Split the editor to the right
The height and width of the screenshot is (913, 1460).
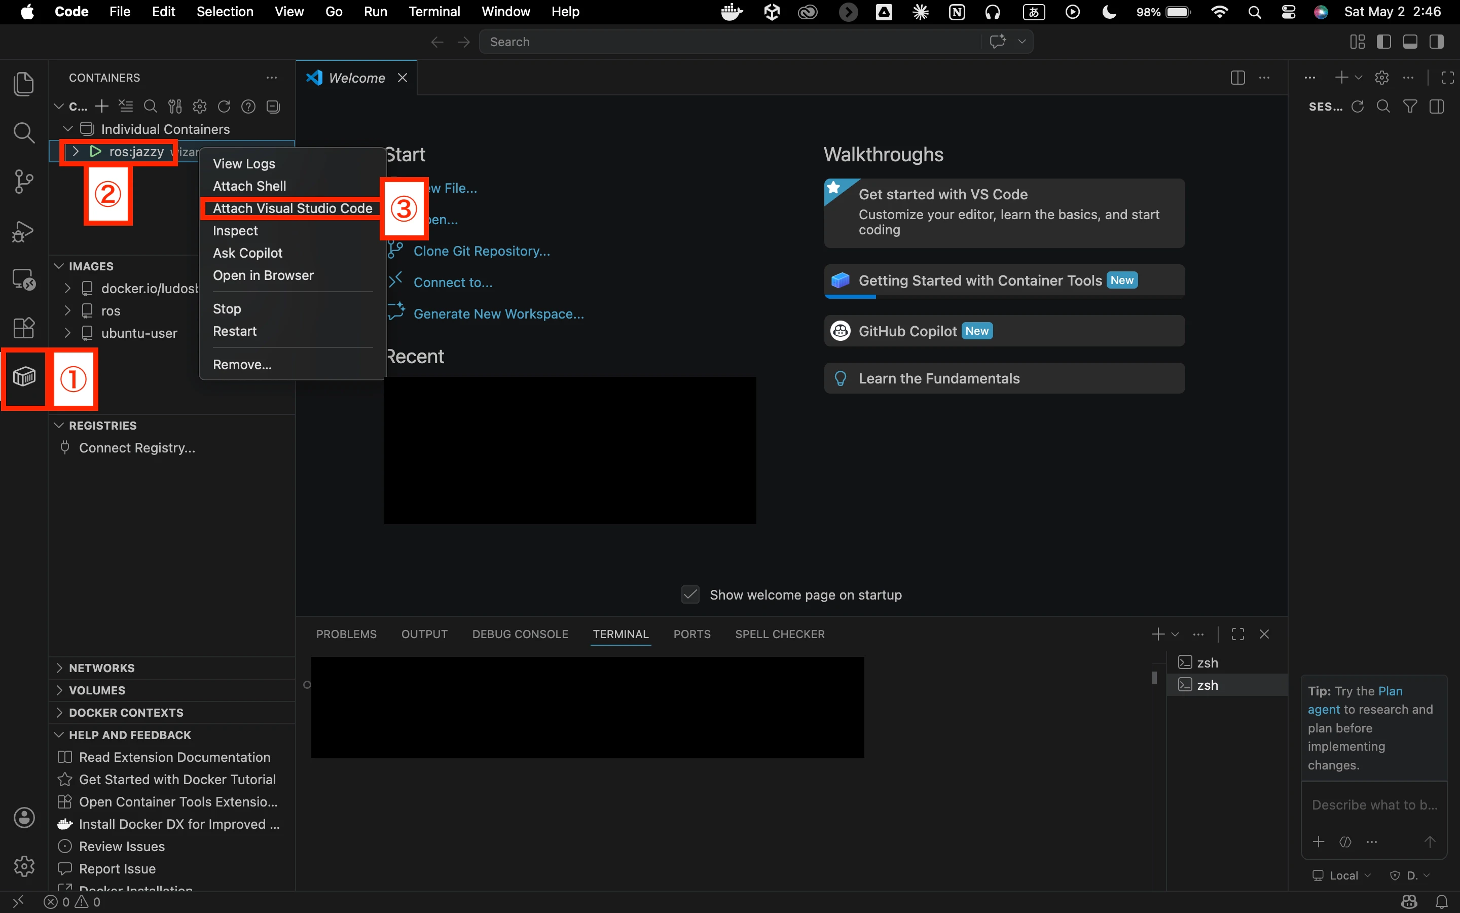pyautogui.click(x=1237, y=78)
